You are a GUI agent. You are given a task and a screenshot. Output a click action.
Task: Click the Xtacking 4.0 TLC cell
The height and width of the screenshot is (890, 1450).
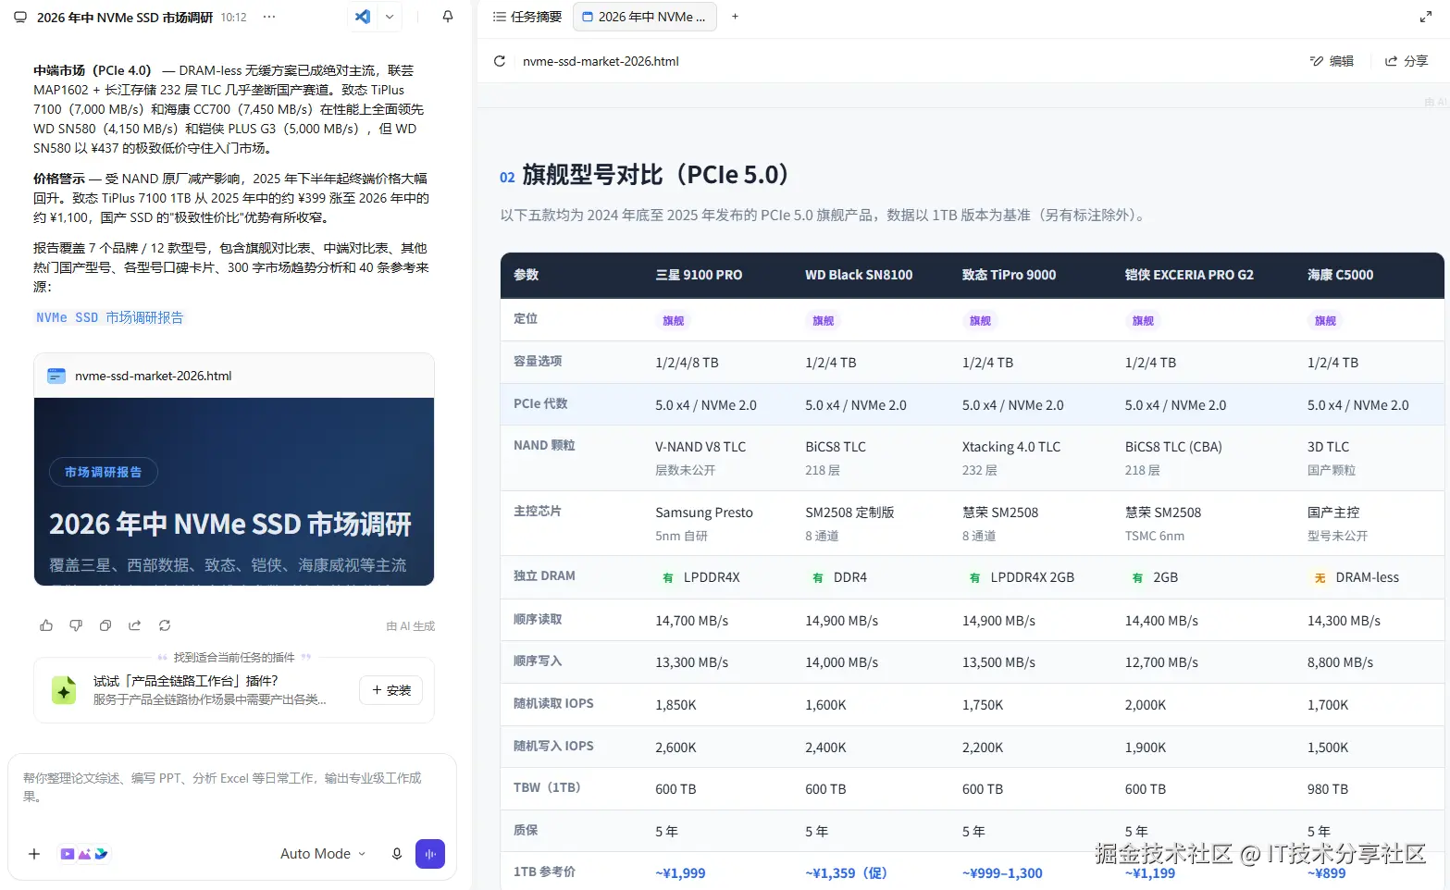coord(1011,447)
